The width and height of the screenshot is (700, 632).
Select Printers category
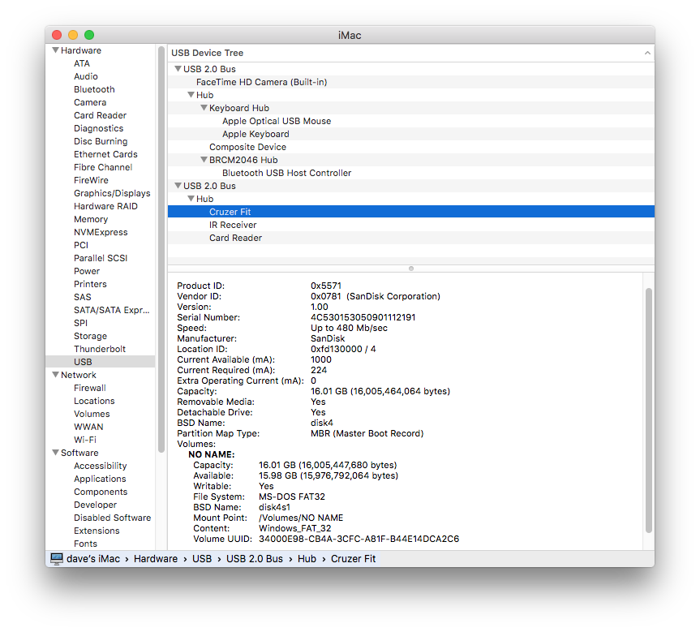coord(90,284)
